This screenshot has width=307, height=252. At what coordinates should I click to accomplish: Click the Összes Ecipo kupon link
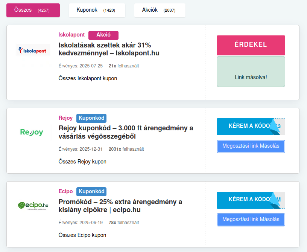click(82, 235)
